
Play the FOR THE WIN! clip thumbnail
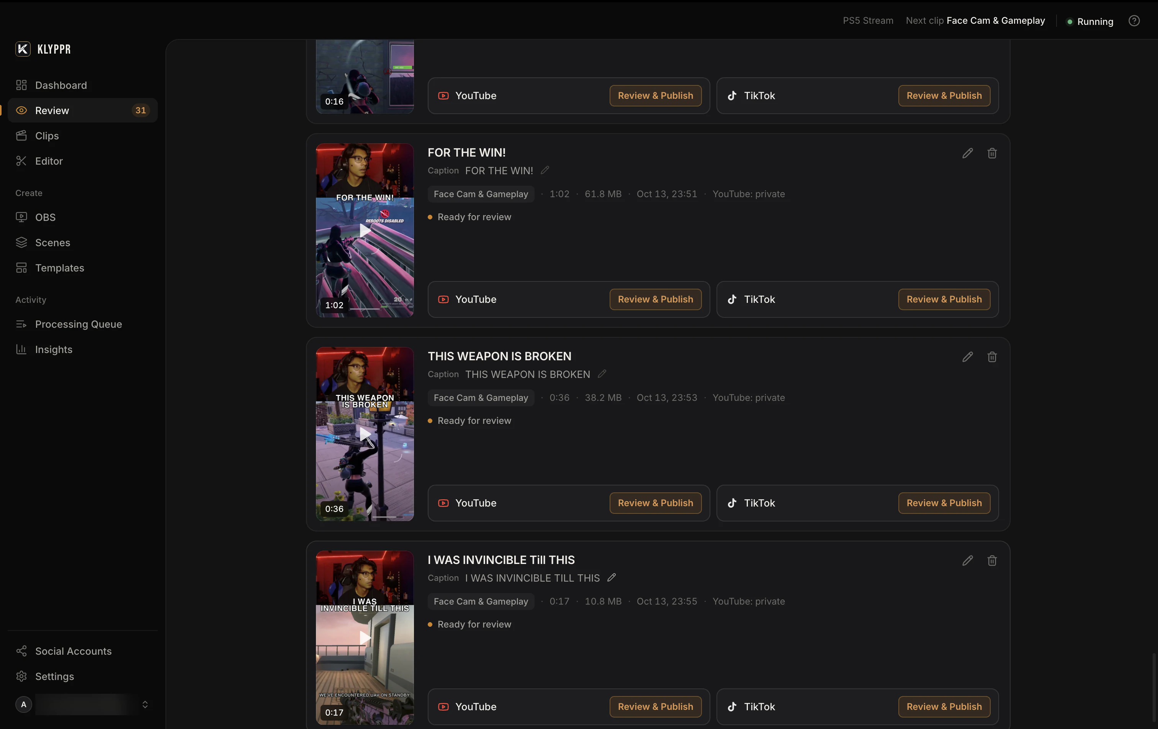365,230
